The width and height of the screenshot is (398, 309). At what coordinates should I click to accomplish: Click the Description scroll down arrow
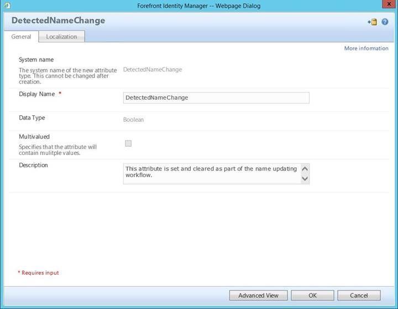coord(305,178)
